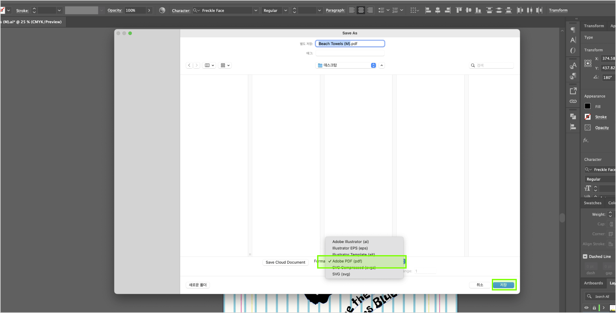Open the Links panel icon in dock
The width and height of the screenshot is (616, 313).
[573, 101]
